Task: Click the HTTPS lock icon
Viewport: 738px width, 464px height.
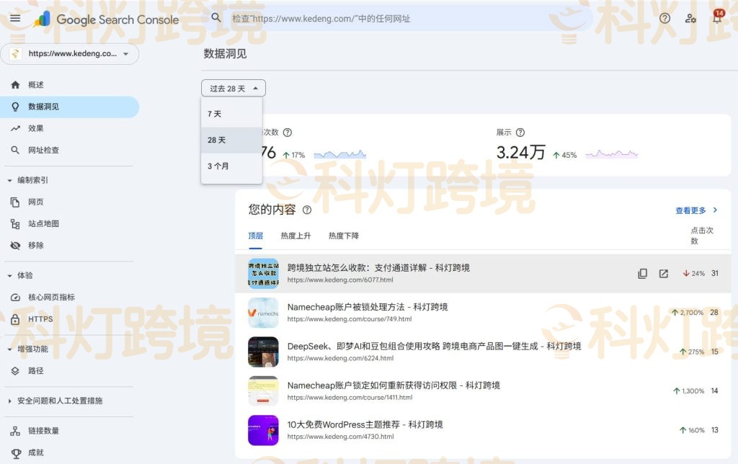Action: coord(15,319)
